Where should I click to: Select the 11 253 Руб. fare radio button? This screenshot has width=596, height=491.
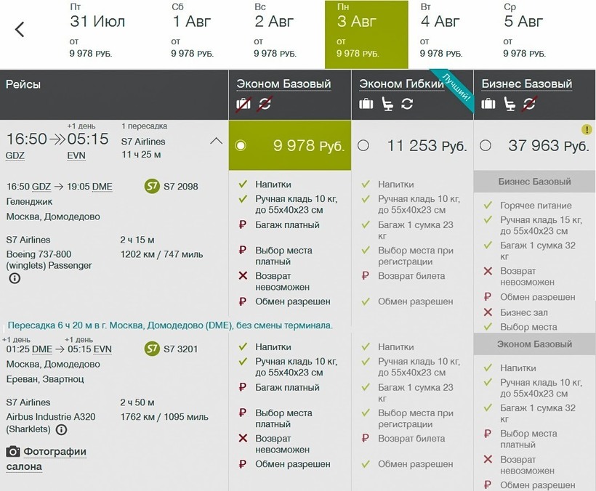(x=363, y=146)
